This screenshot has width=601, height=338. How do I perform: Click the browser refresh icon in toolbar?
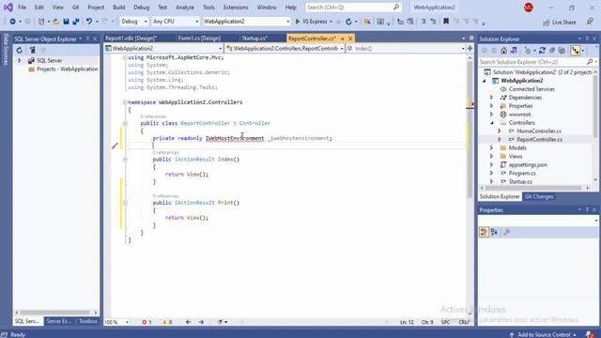pyautogui.click(x=348, y=22)
